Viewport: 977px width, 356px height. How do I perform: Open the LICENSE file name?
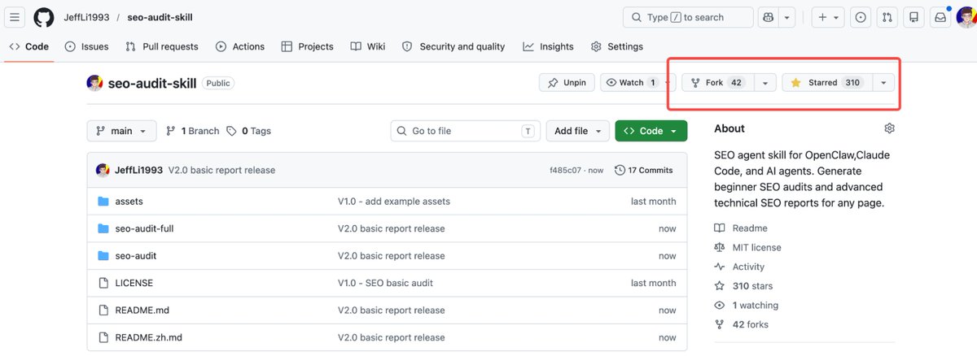click(134, 283)
